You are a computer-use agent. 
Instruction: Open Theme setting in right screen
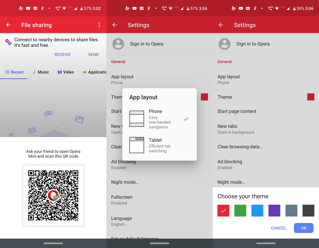point(266,97)
